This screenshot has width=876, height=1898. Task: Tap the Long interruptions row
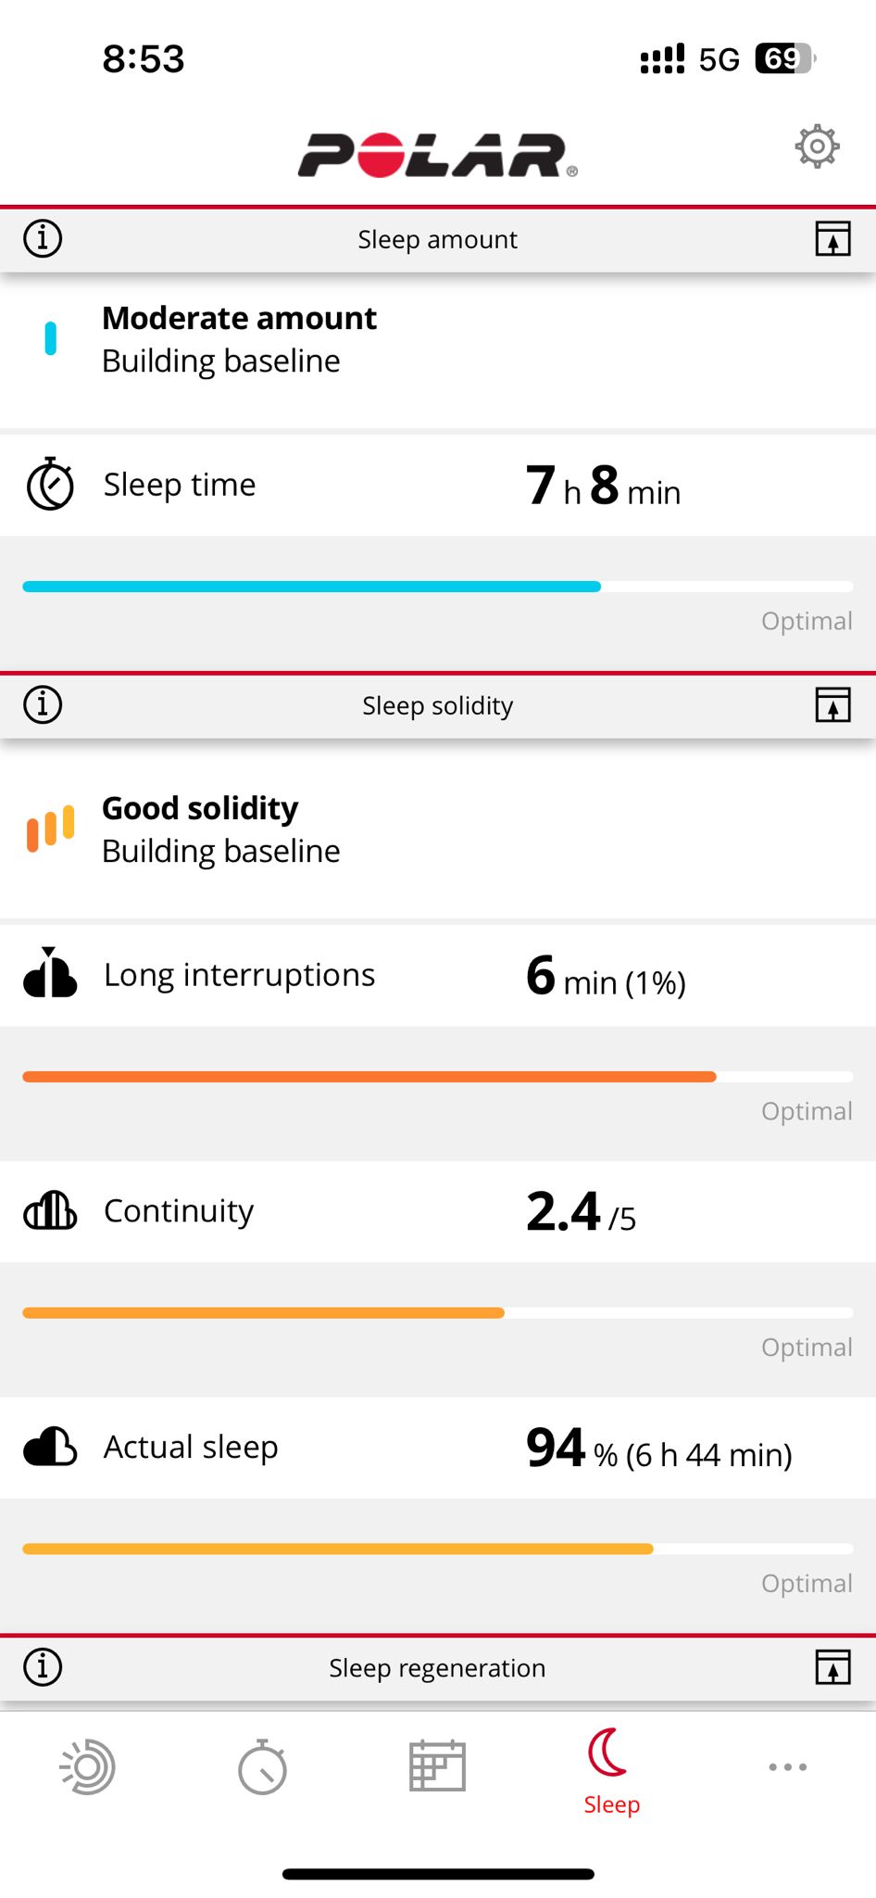pyautogui.click(x=437, y=975)
